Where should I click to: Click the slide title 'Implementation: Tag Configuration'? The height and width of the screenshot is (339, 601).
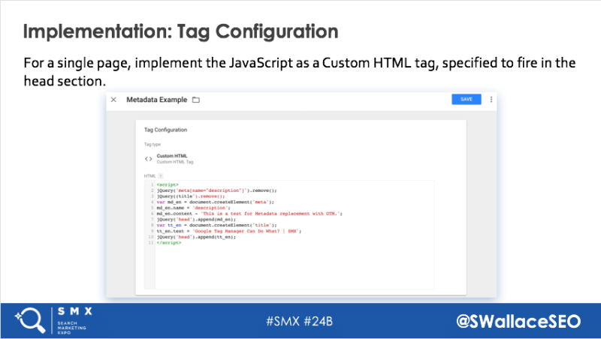[180, 31]
